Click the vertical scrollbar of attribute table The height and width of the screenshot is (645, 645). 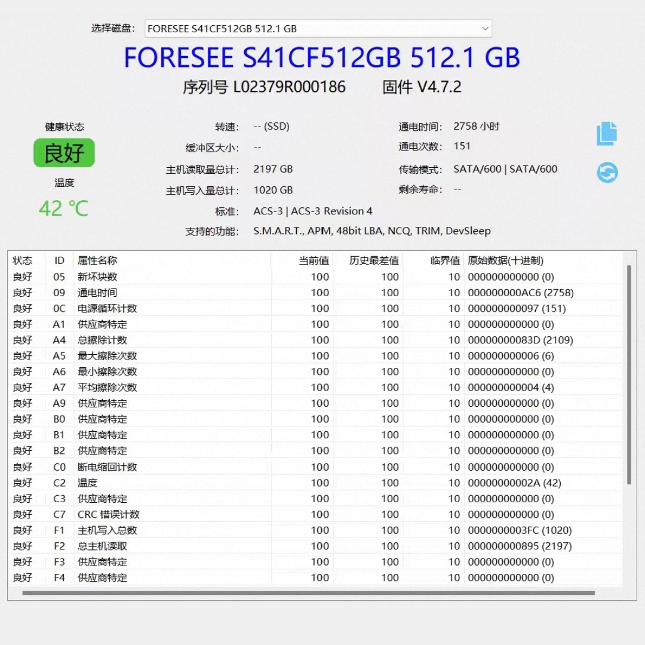628,374
